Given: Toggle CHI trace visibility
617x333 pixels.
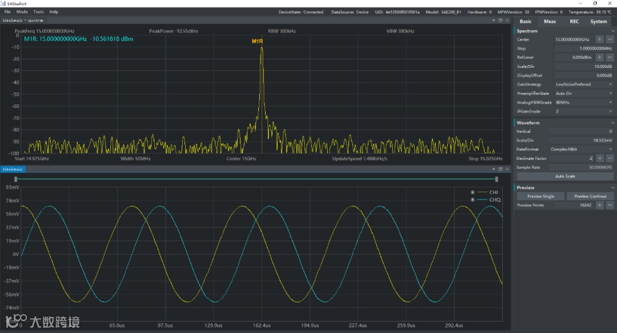Looking at the screenshot, I should click(x=472, y=192).
